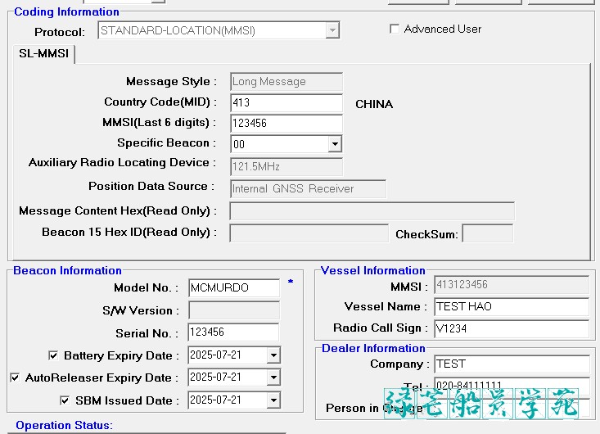Click the MMSI last 6 digits field
600x434 pixels.
tap(286, 123)
